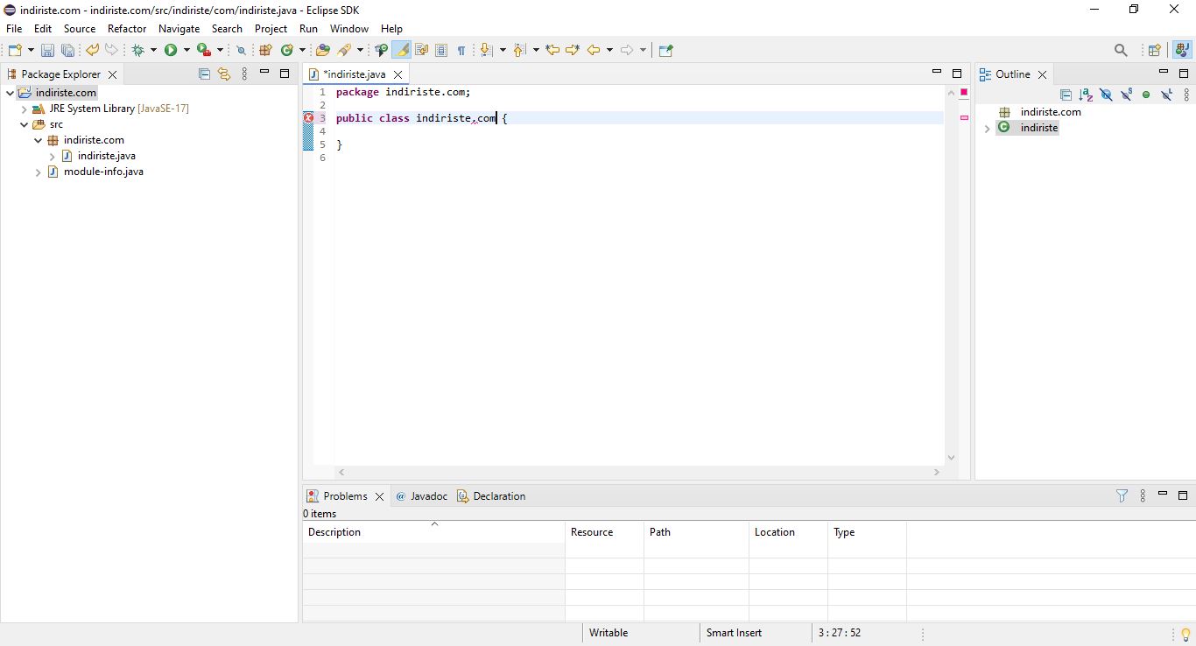Screen dimensions: 1196x646
Task: Open Run configurations dropdown arrow
Action: pos(186,50)
